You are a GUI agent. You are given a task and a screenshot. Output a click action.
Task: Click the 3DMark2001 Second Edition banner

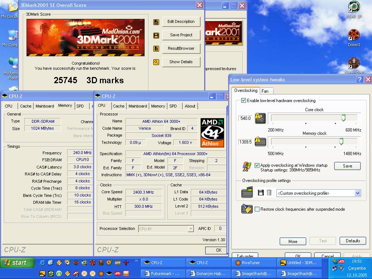pyautogui.click(x=85, y=37)
